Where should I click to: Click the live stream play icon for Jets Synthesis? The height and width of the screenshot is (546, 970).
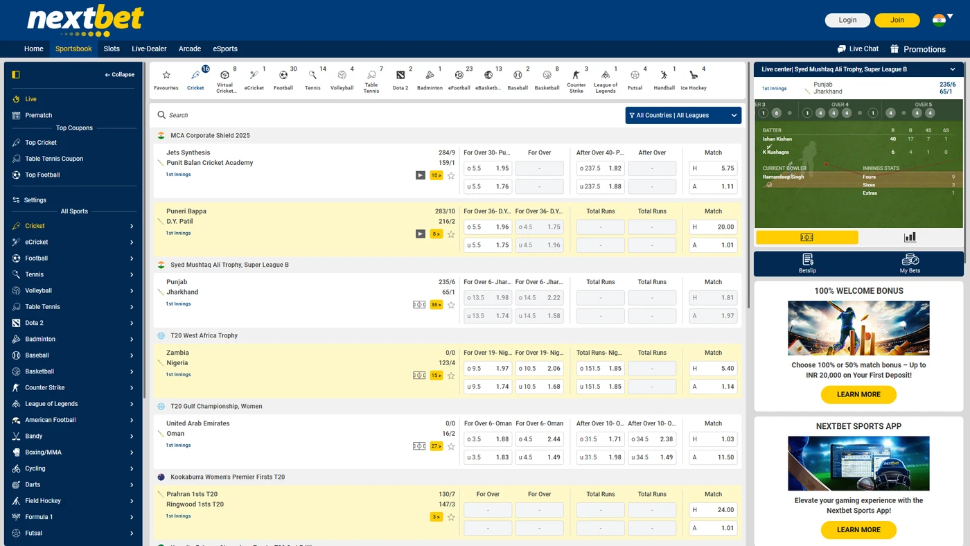420,175
